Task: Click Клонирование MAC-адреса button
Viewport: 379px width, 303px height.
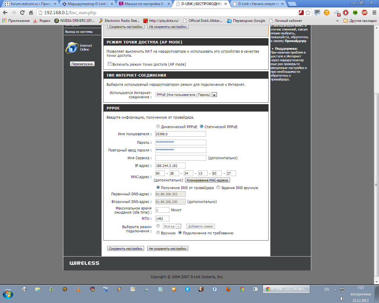Action: click(207, 180)
